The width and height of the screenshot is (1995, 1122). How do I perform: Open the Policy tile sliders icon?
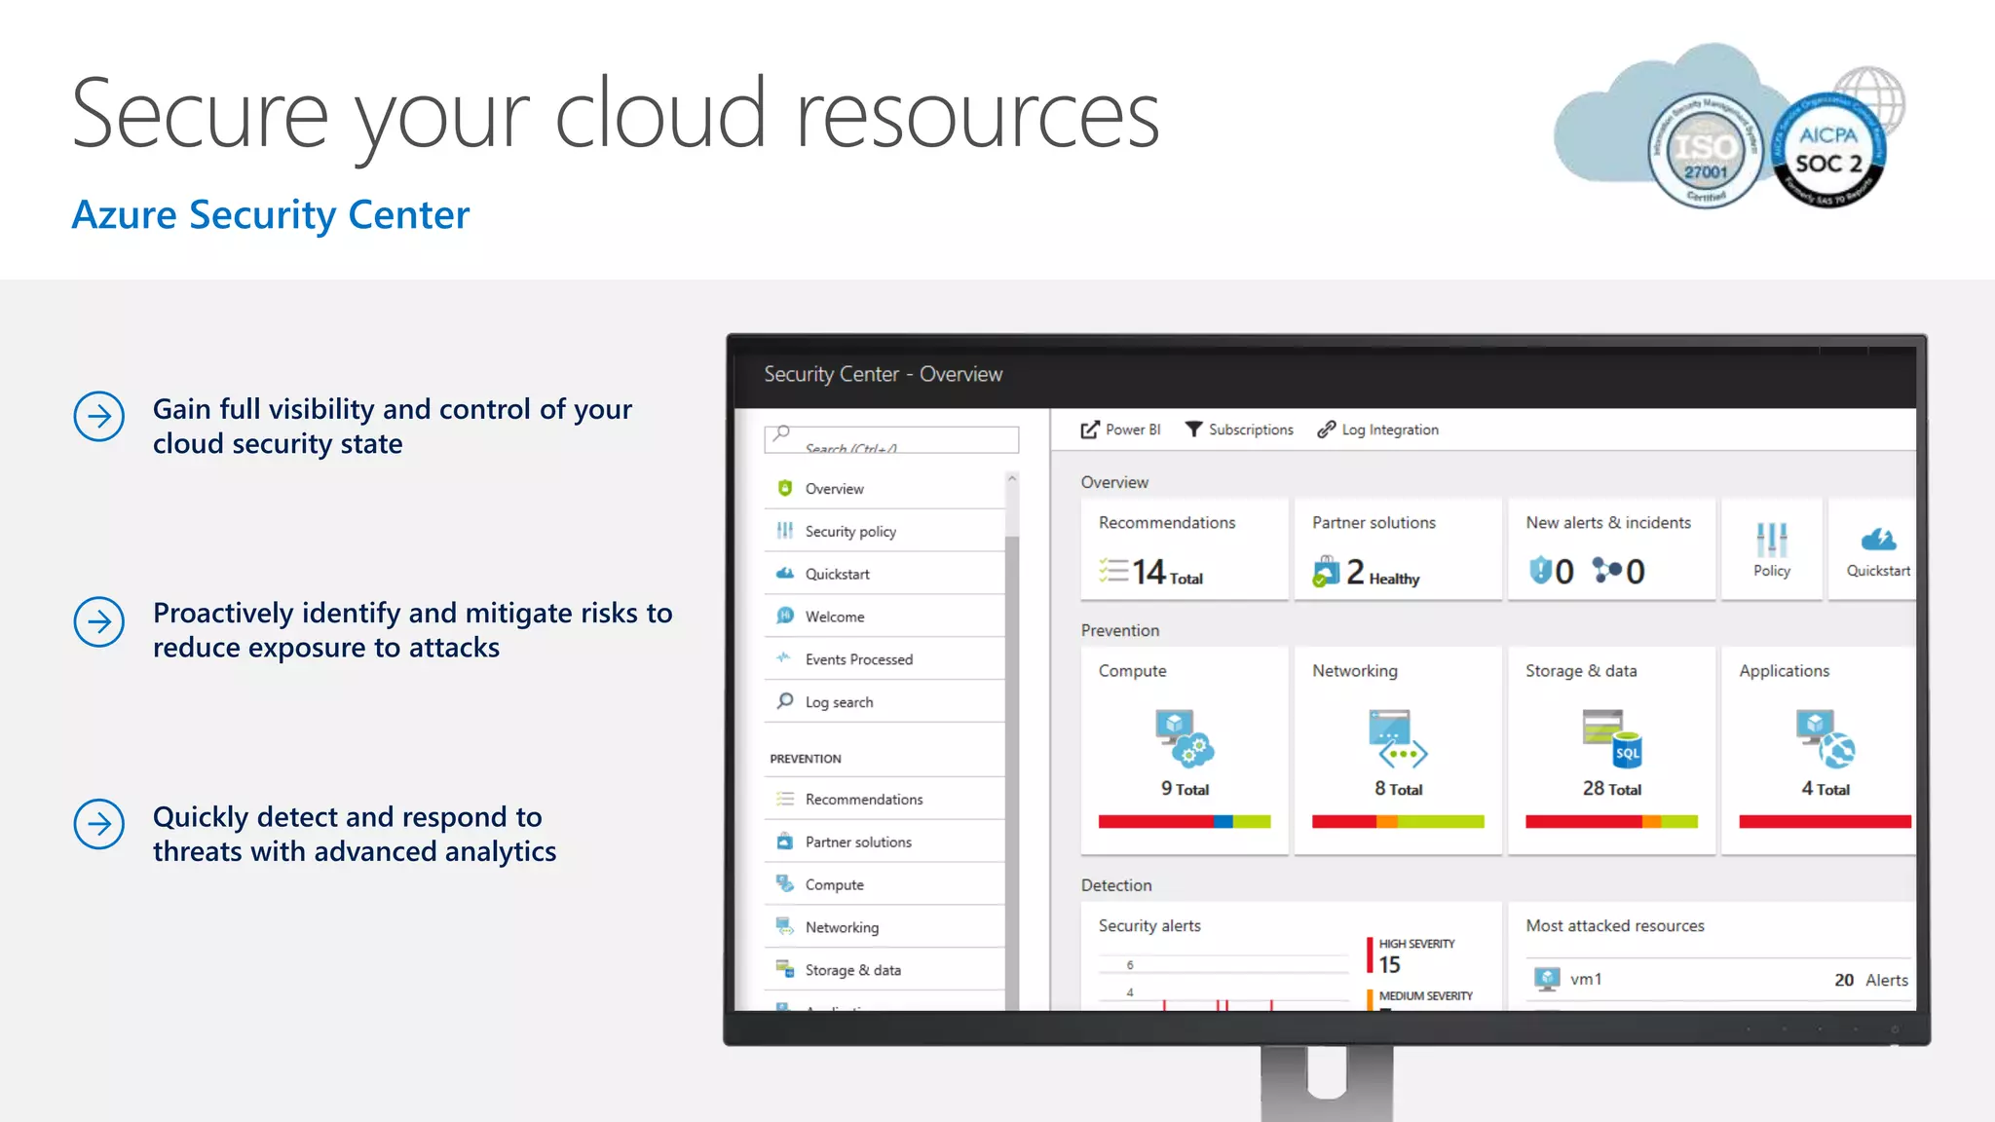(1772, 540)
